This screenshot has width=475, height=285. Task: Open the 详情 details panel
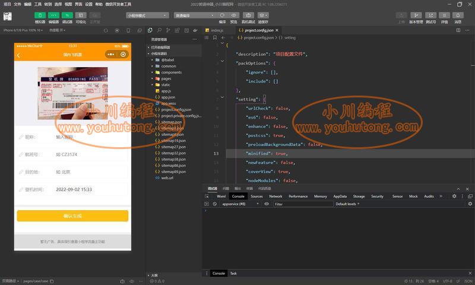point(444,15)
